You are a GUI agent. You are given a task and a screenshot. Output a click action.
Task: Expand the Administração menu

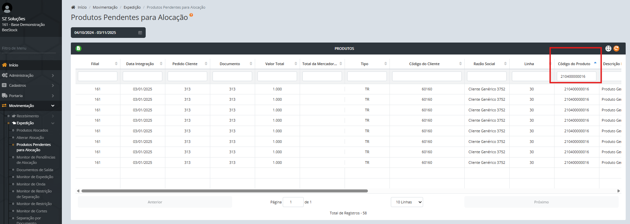point(28,75)
